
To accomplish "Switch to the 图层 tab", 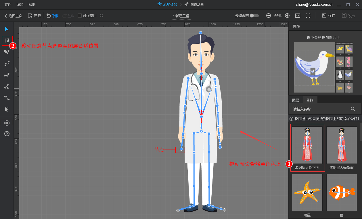I will click(296, 100).
